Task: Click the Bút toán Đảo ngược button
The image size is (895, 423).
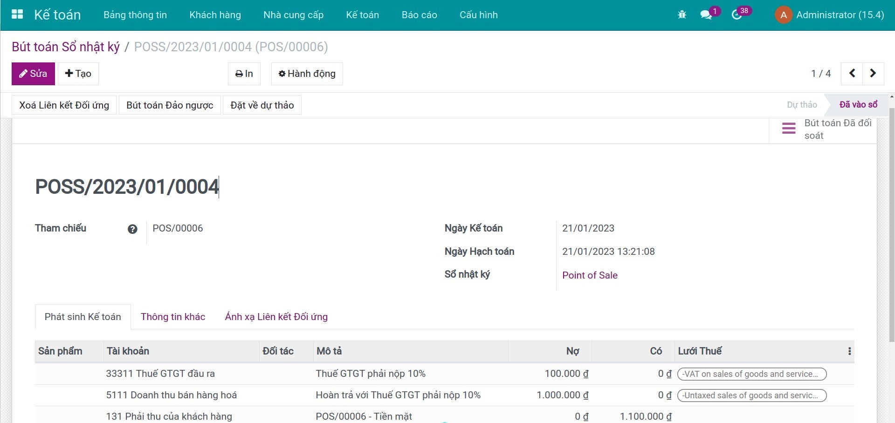Action: (x=170, y=105)
